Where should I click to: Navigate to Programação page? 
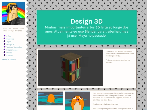(12, 50)
